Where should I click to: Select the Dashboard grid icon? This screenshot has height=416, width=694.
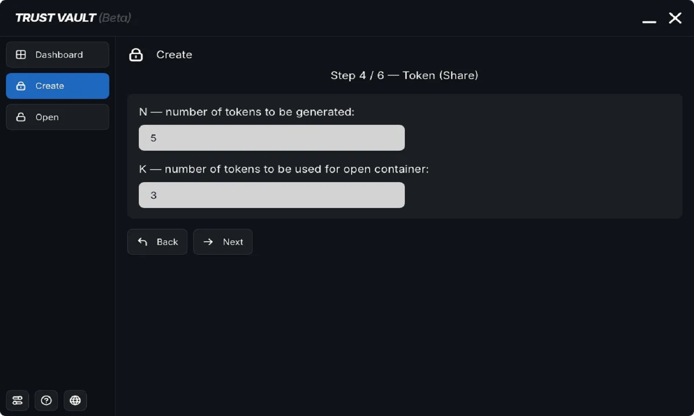[x=21, y=55]
